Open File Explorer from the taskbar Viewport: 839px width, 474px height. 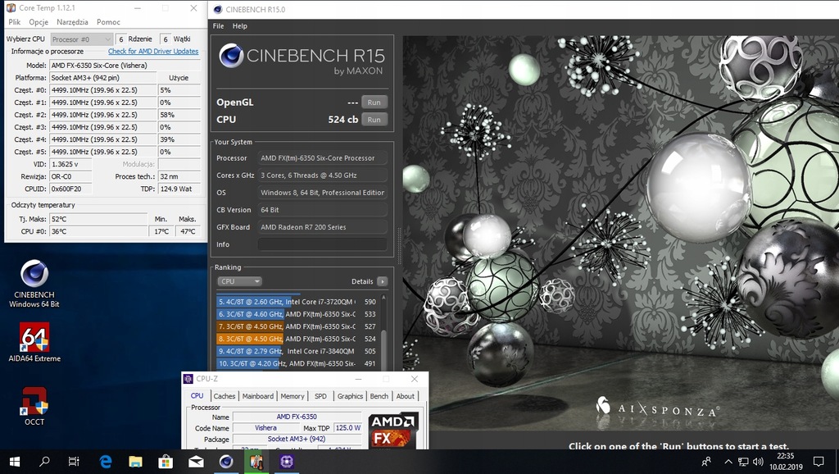click(135, 462)
